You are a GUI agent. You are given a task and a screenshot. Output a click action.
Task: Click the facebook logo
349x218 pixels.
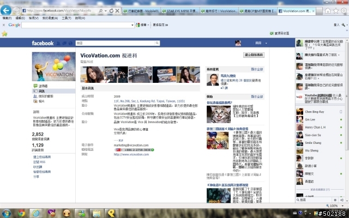[43, 43]
